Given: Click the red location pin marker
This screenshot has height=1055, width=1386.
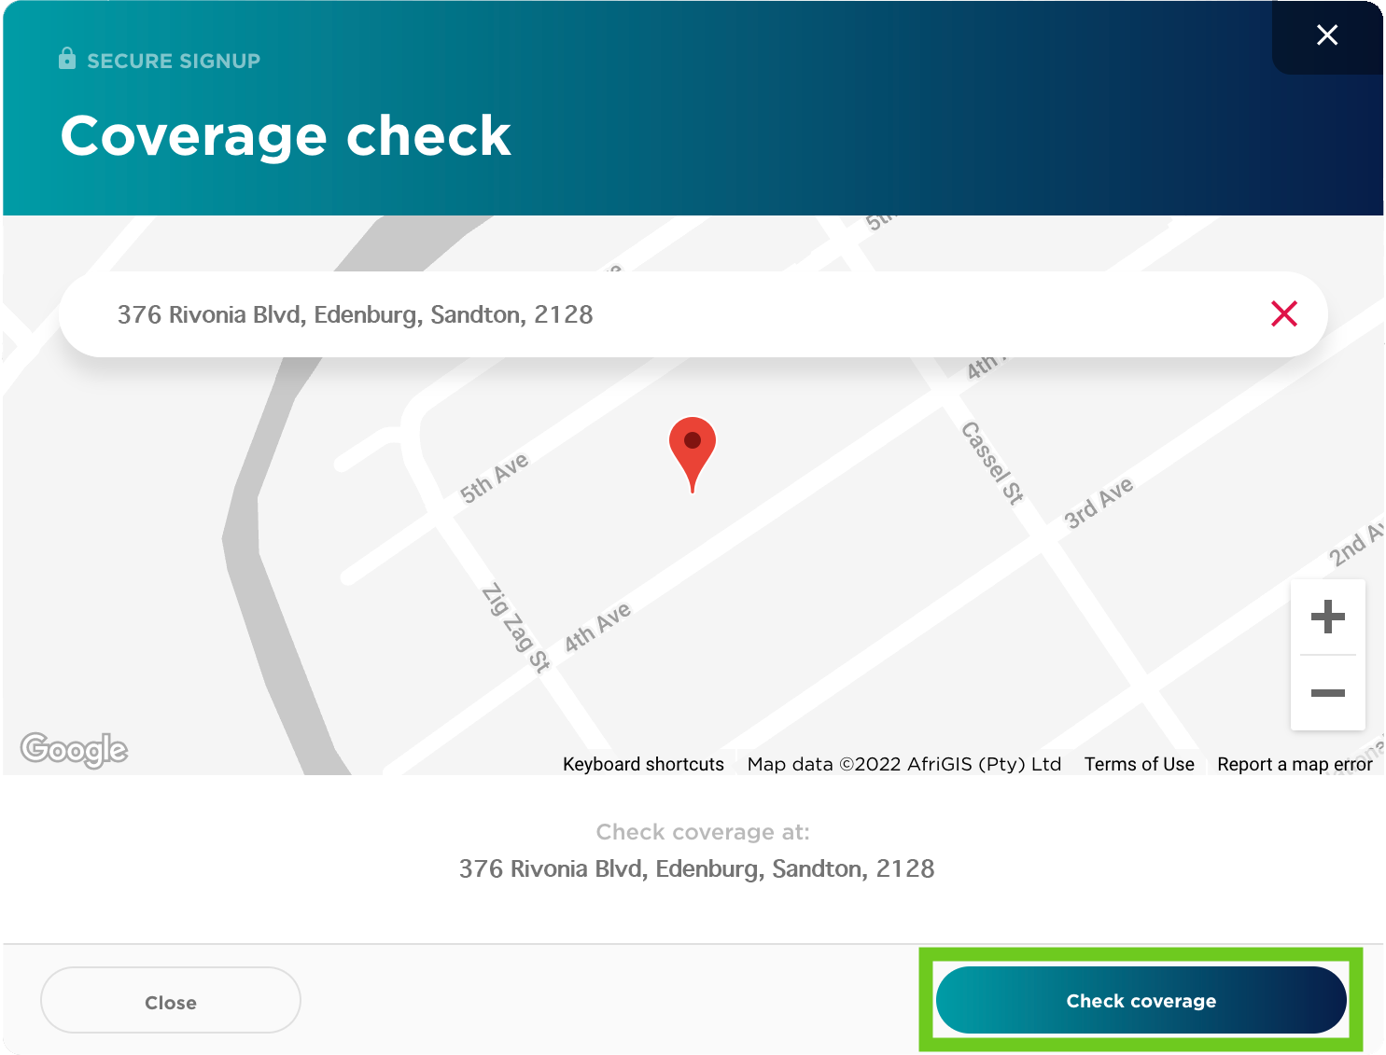Looking at the screenshot, I should 693,450.
